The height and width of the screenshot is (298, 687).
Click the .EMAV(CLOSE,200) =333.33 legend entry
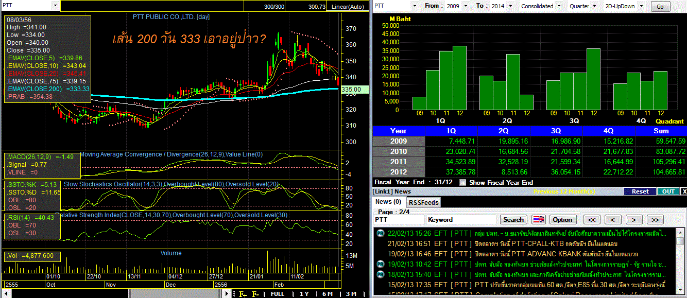[x=48, y=89]
